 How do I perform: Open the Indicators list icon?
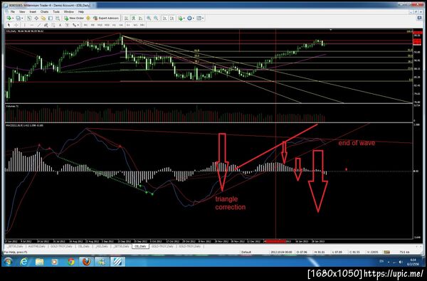coord(180,18)
